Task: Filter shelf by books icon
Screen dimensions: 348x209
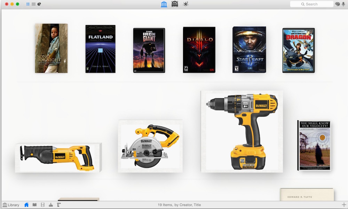Action: pyautogui.click(x=34, y=205)
